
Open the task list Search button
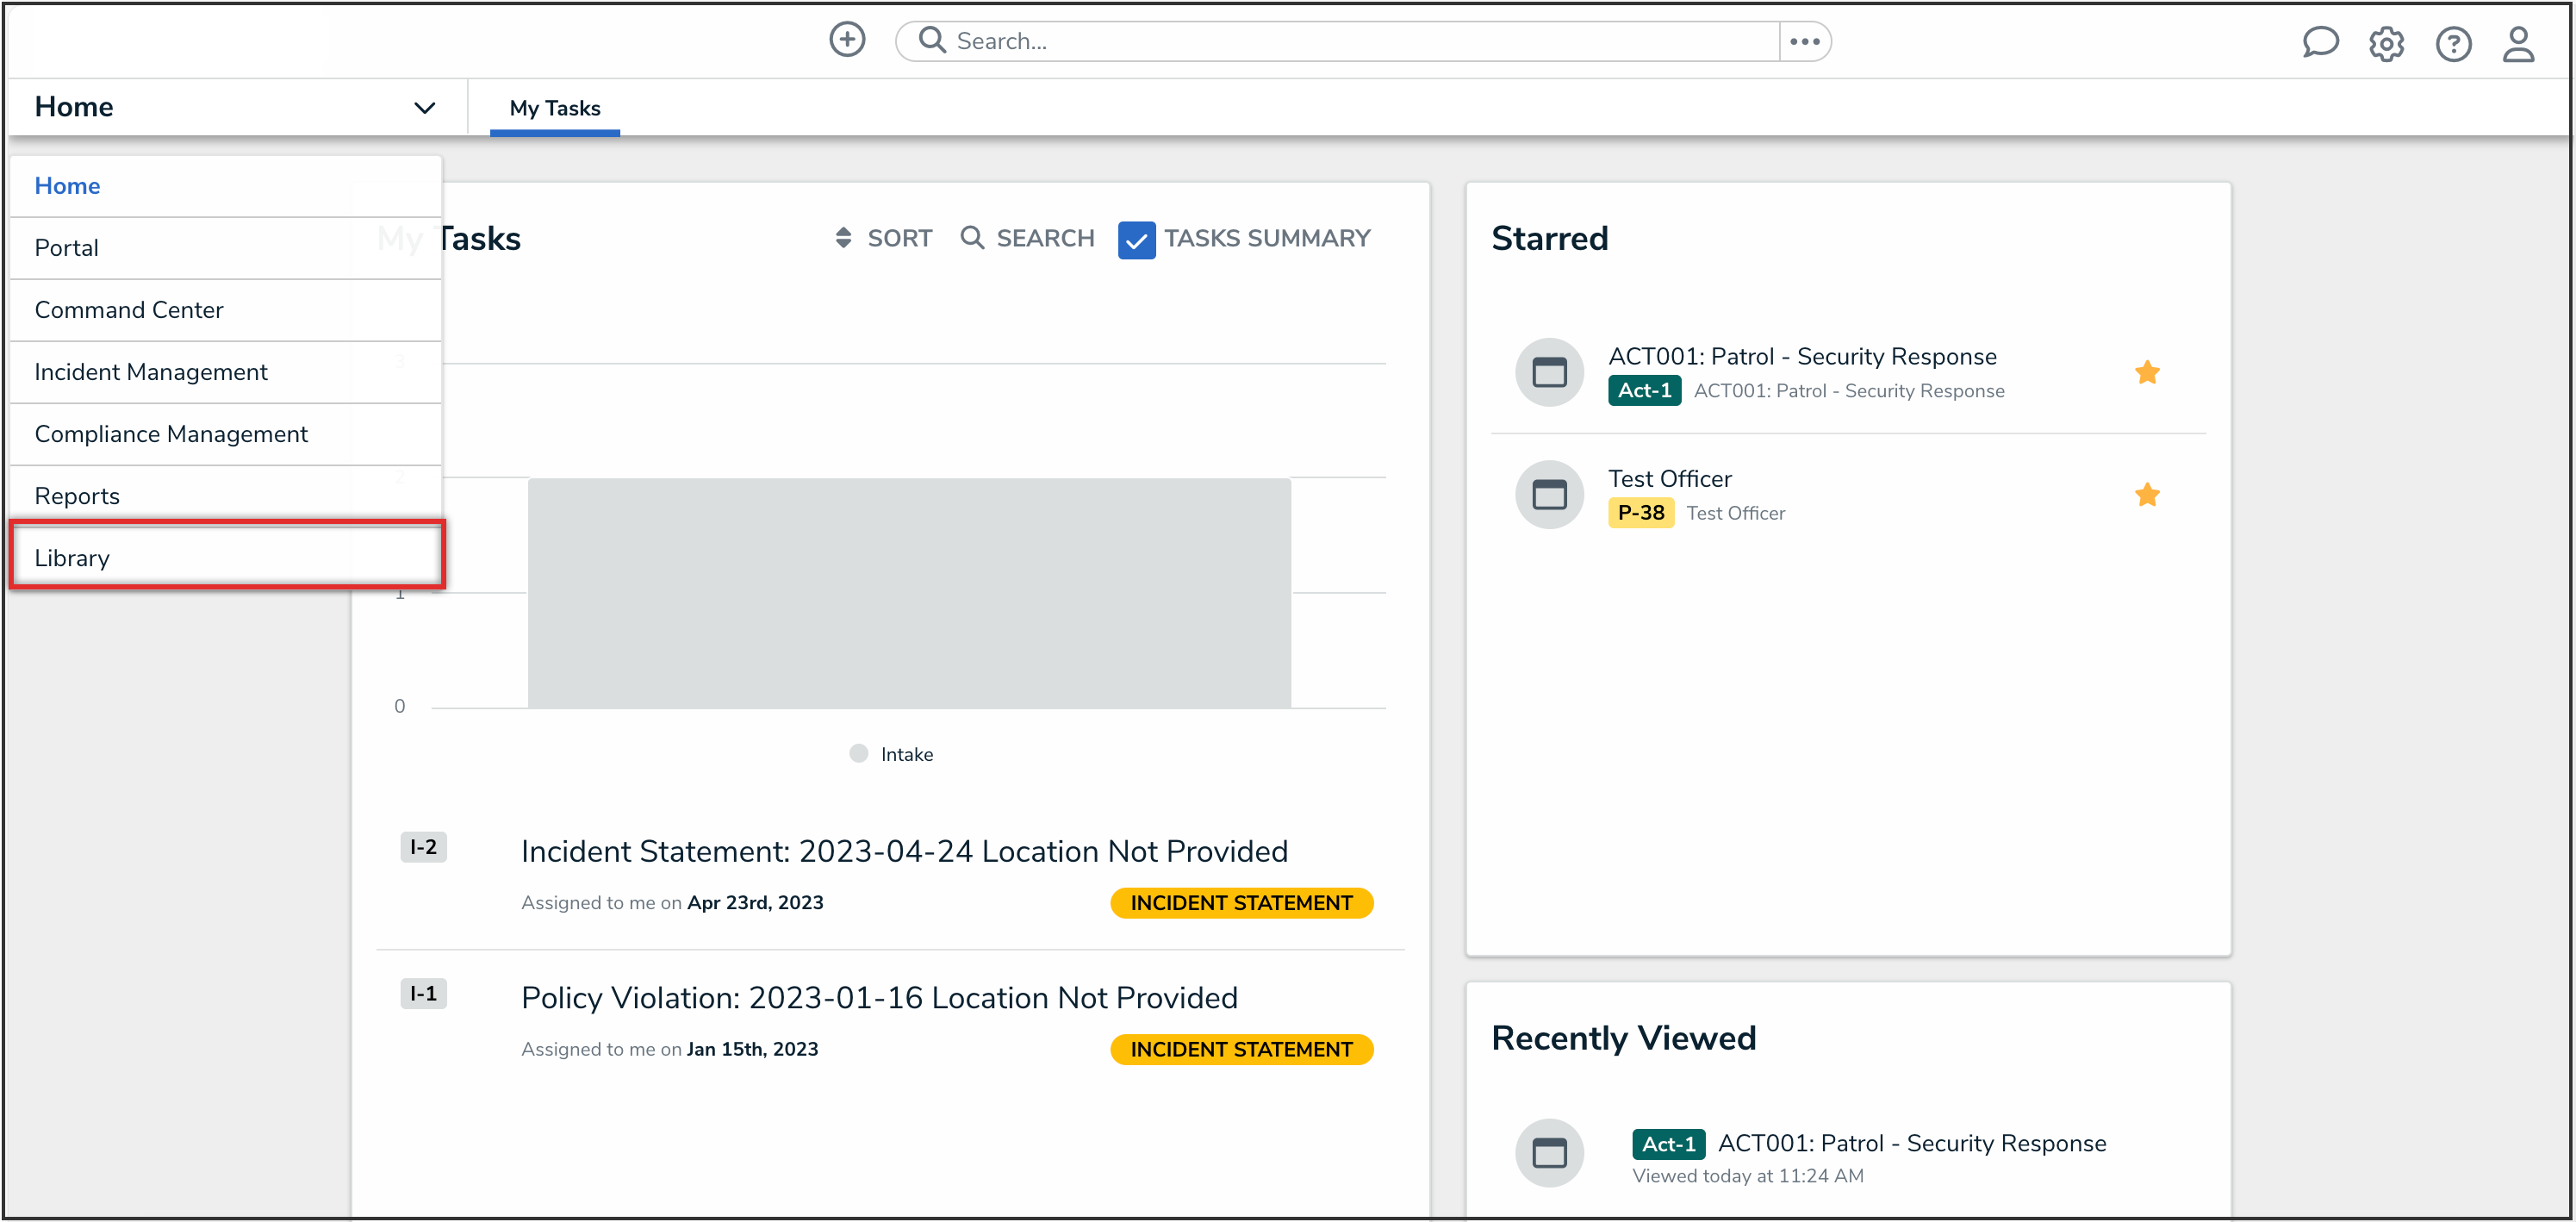point(1027,238)
